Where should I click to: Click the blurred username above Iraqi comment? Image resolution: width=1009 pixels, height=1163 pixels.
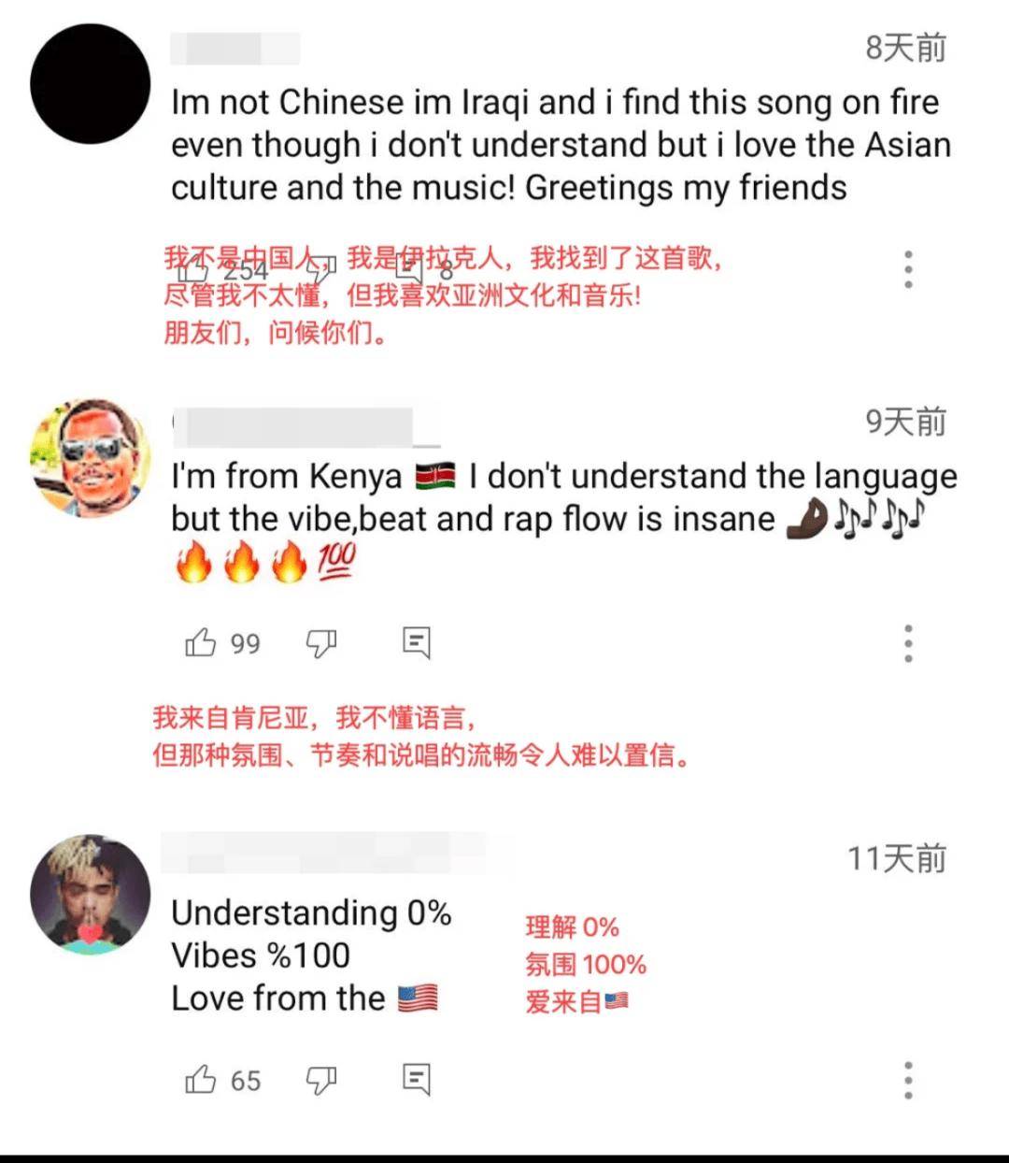point(235,48)
